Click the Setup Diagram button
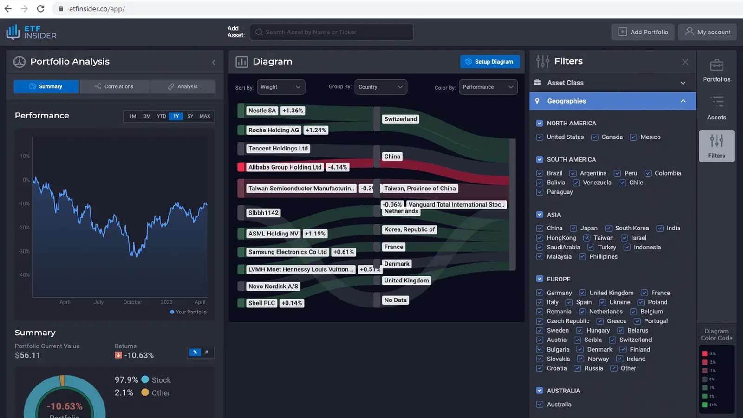This screenshot has width=743, height=418. pyautogui.click(x=490, y=62)
